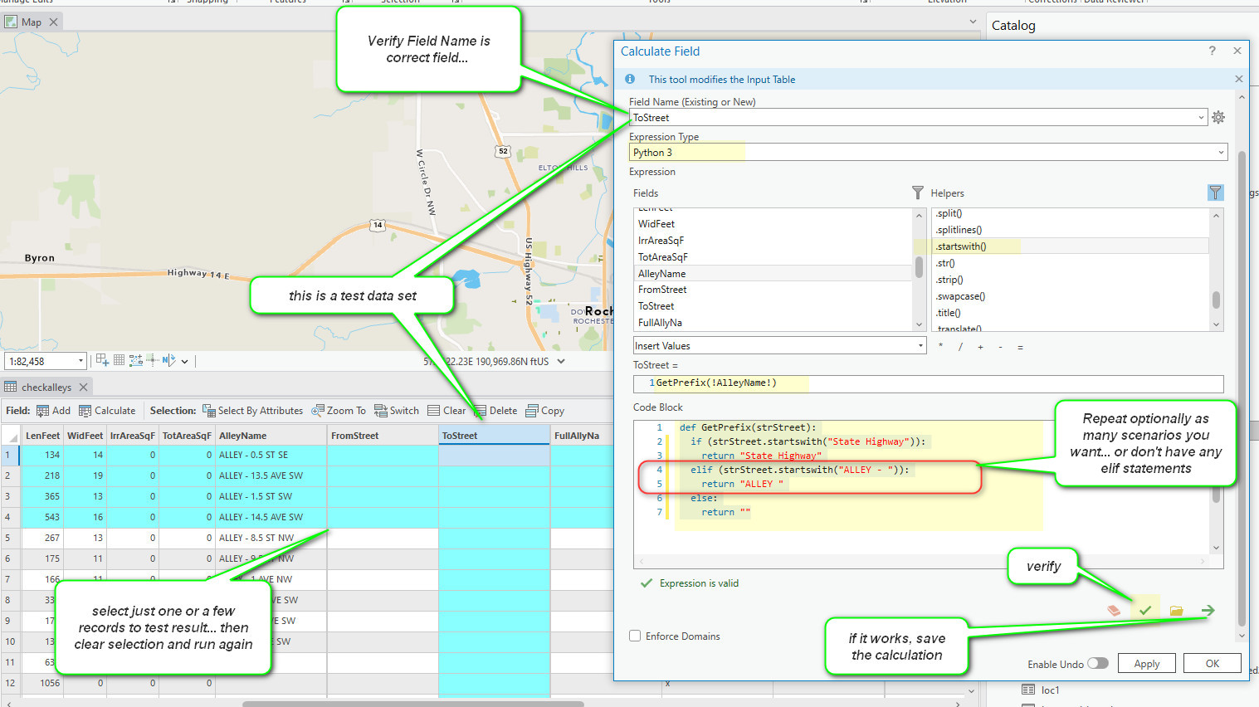
Task: Select .startswith() in the Helpers list
Action: pyautogui.click(x=962, y=246)
